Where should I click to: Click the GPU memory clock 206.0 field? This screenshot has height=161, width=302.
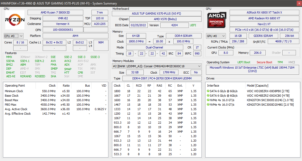[x=258, y=53]
